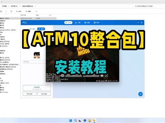165x123 pixels.
Task: Open the View dropdown in Explorer toolbar
Action: click(x=29, y=11)
